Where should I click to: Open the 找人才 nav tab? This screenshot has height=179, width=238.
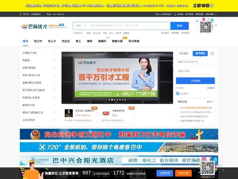tap(52, 41)
